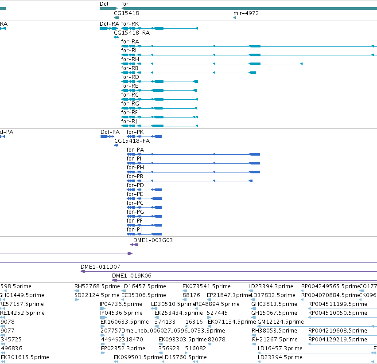
Task: Click the mir-4972 gene label
Action: click(246, 13)
